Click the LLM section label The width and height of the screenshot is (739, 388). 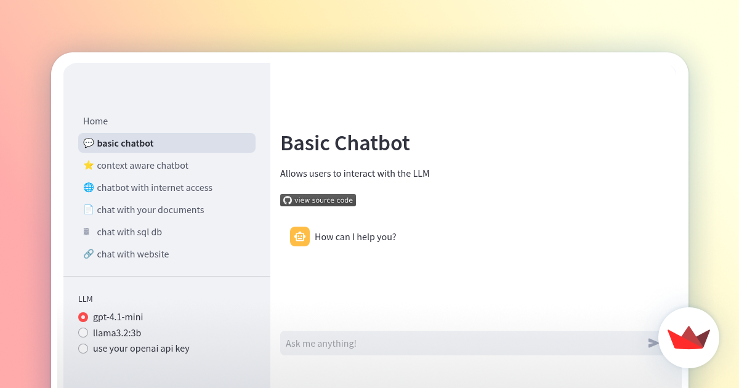click(86, 299)
